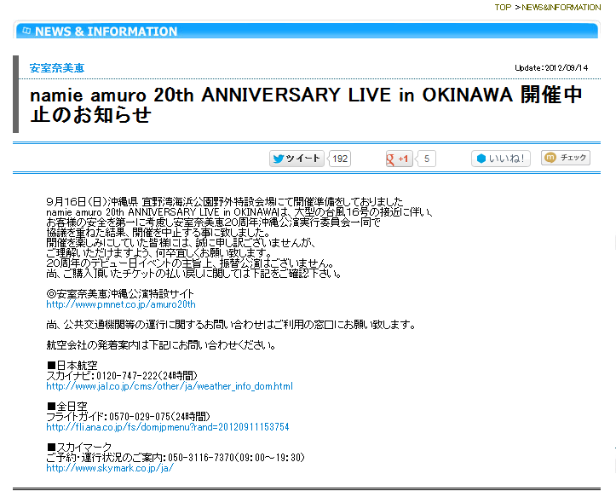
Task: Click the book icon beside NEWS & INFORMATION
Action: [26, 31]
